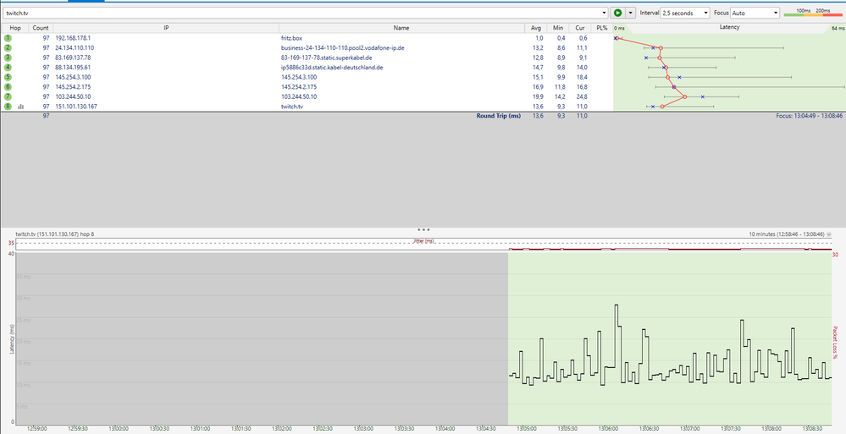Open the Focus combo box set to Auto
846x434 pixels.
pos(755,13)
